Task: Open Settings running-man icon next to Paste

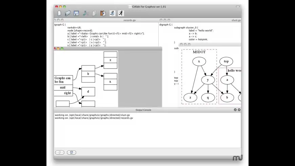Action: point(112,14)
